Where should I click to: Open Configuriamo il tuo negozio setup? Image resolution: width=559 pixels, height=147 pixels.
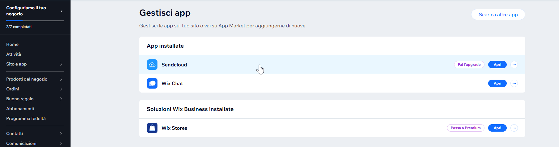click(35, 11)
